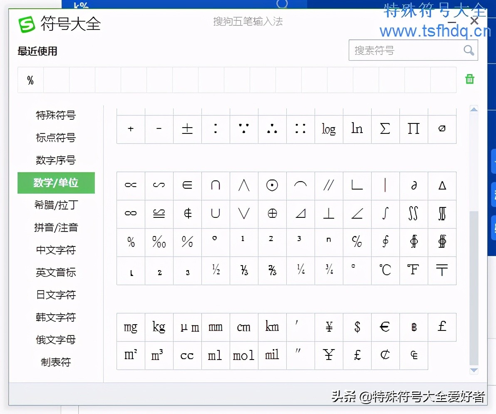The height and width of the screenshot is (414, 496).
Task: Click the scrollbar up arrow
Action: point(474,109)
